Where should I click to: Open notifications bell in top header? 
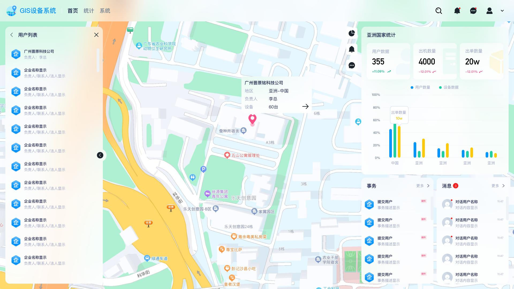(457, 11)
